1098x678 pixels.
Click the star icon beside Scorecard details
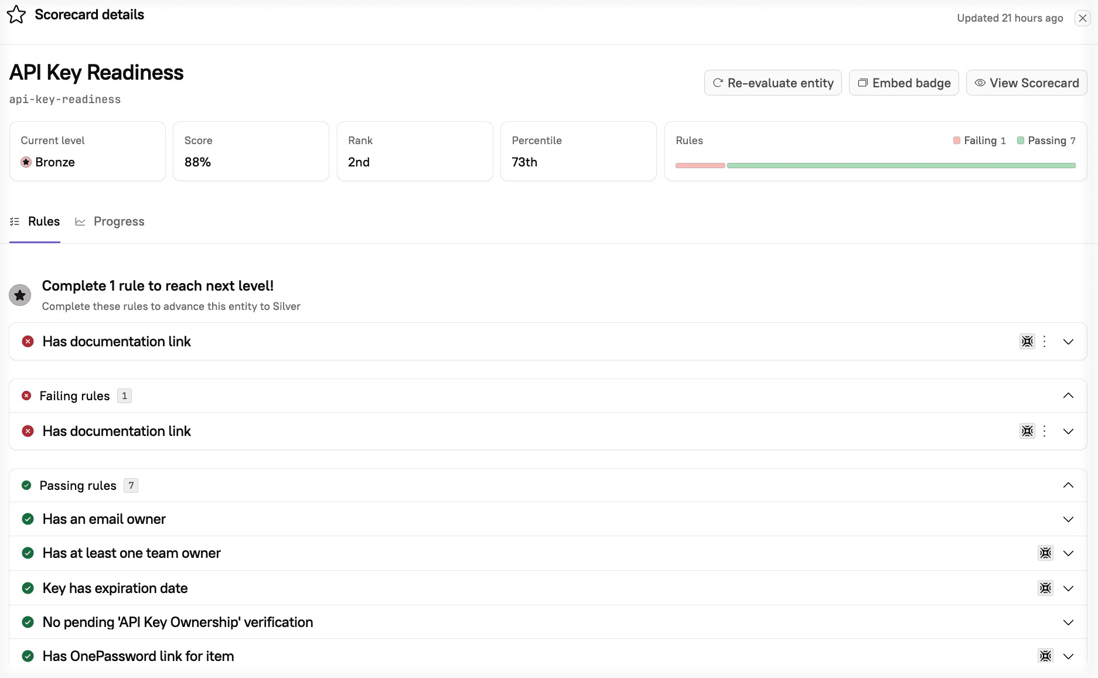[16, 15]
